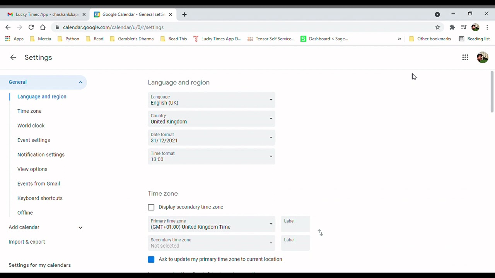Go to the browser home page

[x=43, y=27]
